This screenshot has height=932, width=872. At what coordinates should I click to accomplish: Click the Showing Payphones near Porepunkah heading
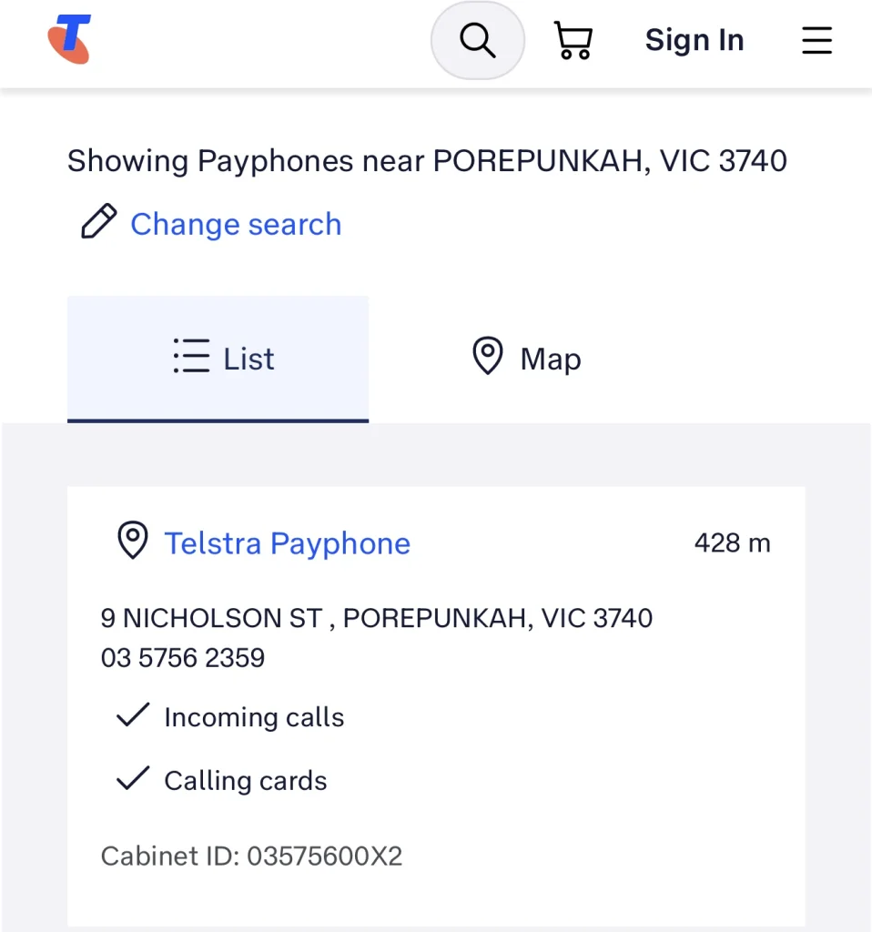[x=427, y=161]
